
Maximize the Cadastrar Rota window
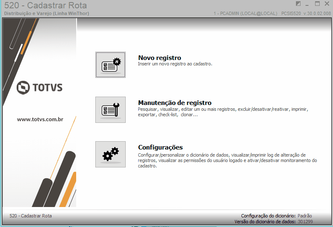tap(317, 4)
